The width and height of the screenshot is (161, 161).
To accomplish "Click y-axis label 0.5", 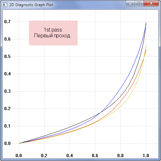I will coord(7,56).
